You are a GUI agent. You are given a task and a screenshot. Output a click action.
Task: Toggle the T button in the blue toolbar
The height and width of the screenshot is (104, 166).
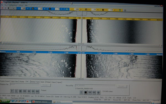50,9
